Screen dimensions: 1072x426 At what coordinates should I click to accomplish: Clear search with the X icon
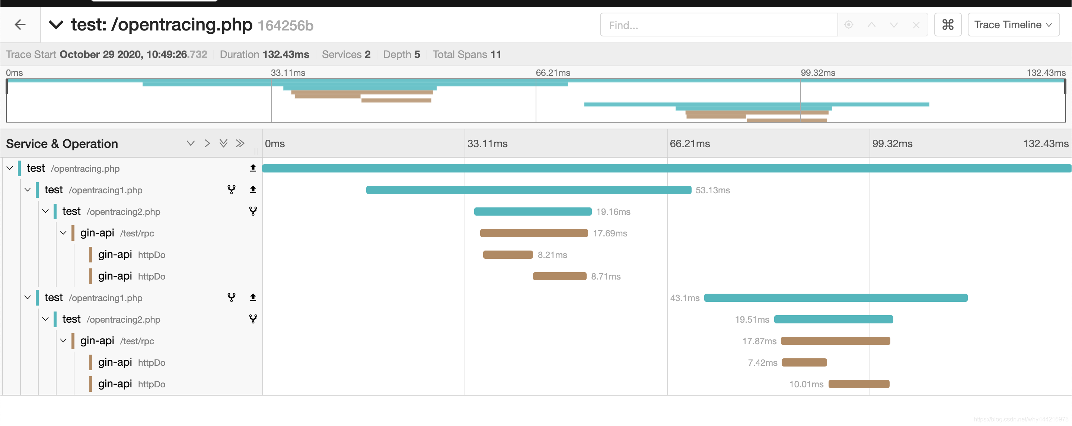coord(916,25)
